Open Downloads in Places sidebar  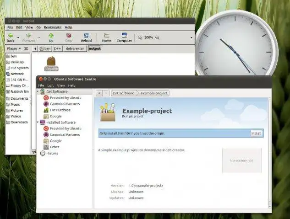tap(18, 122)
